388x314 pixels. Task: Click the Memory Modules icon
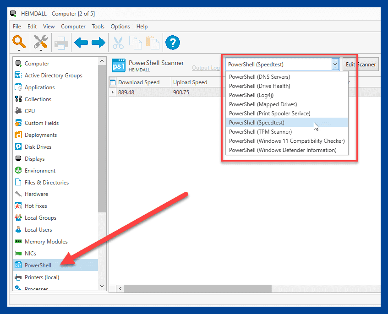18,241
